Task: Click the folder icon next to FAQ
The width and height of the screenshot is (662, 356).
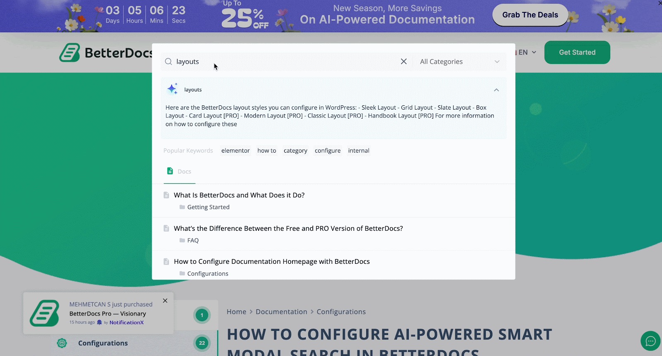Action: coord(182,240)
